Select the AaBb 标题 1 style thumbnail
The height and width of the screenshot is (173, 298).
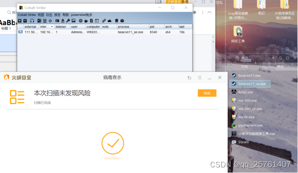[8, 25]
